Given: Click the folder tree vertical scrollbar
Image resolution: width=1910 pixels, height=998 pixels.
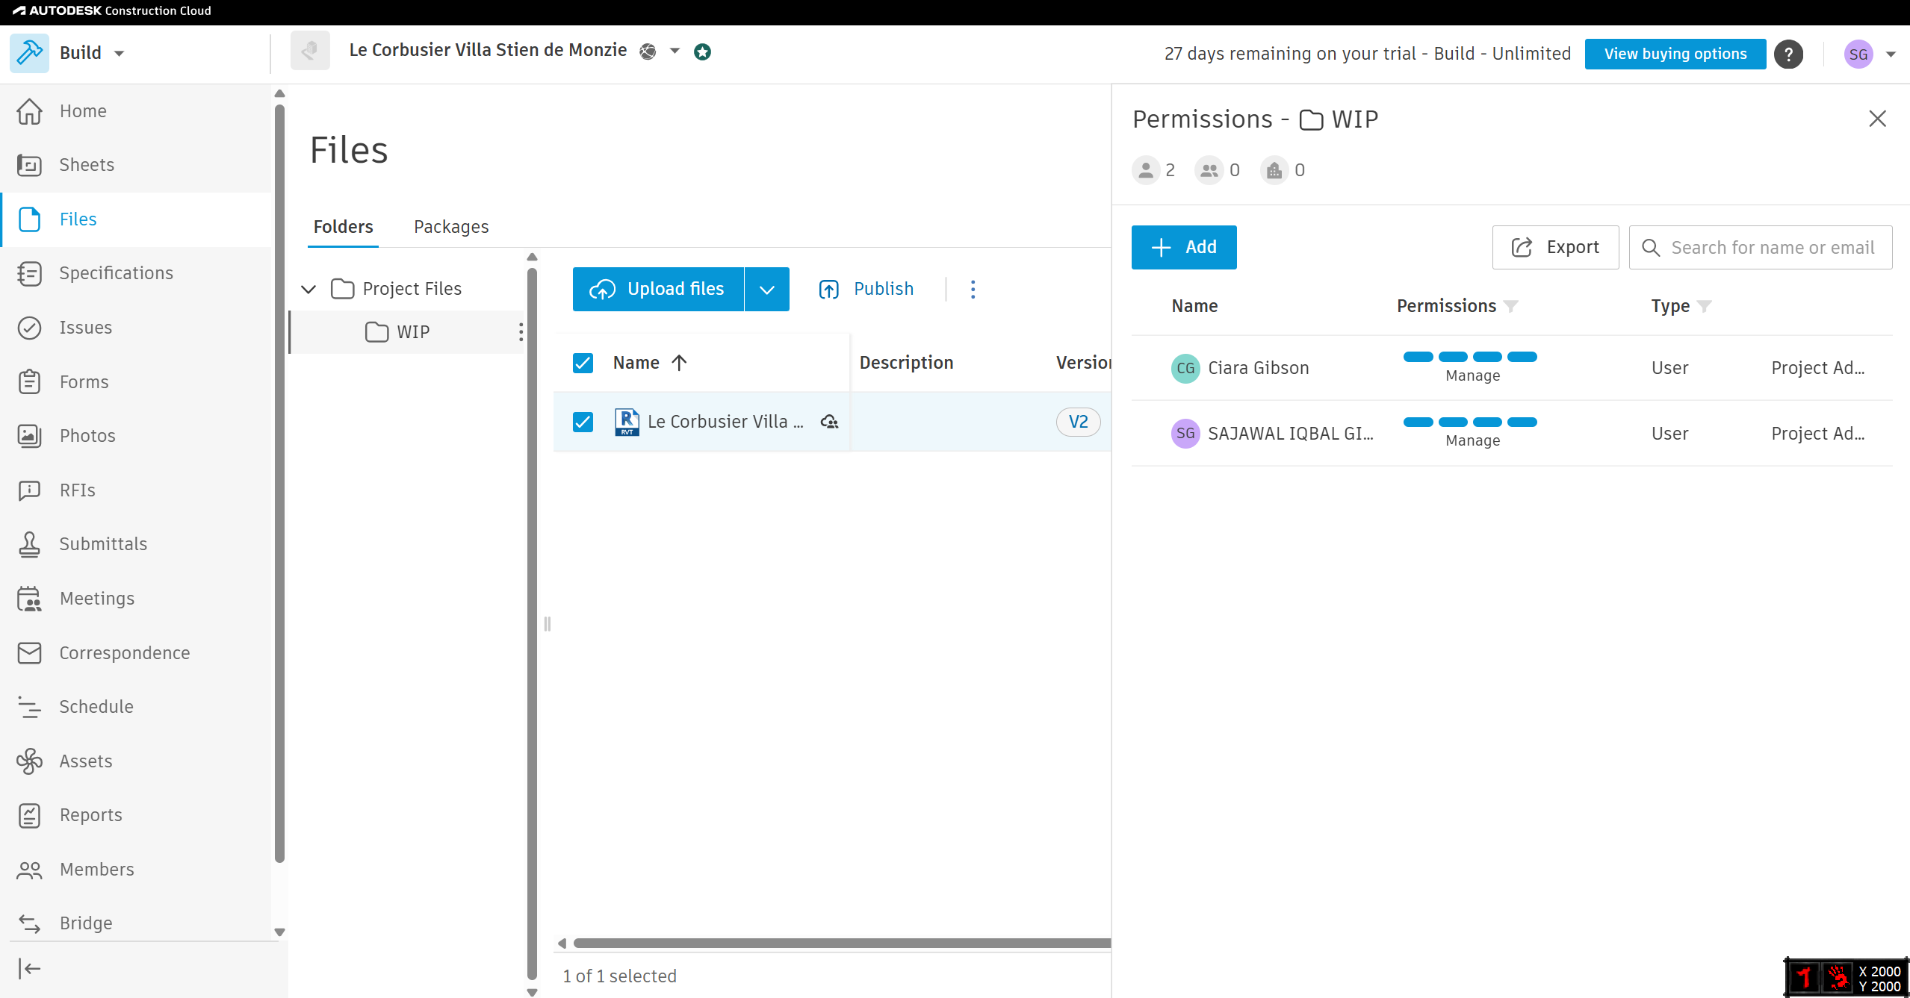Looking at the screenshot, I should (x=532, y=623).
